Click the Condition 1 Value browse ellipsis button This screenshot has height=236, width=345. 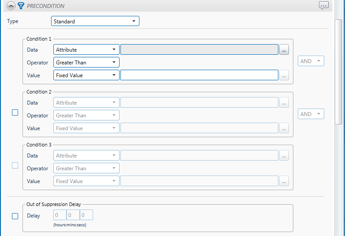284,75
